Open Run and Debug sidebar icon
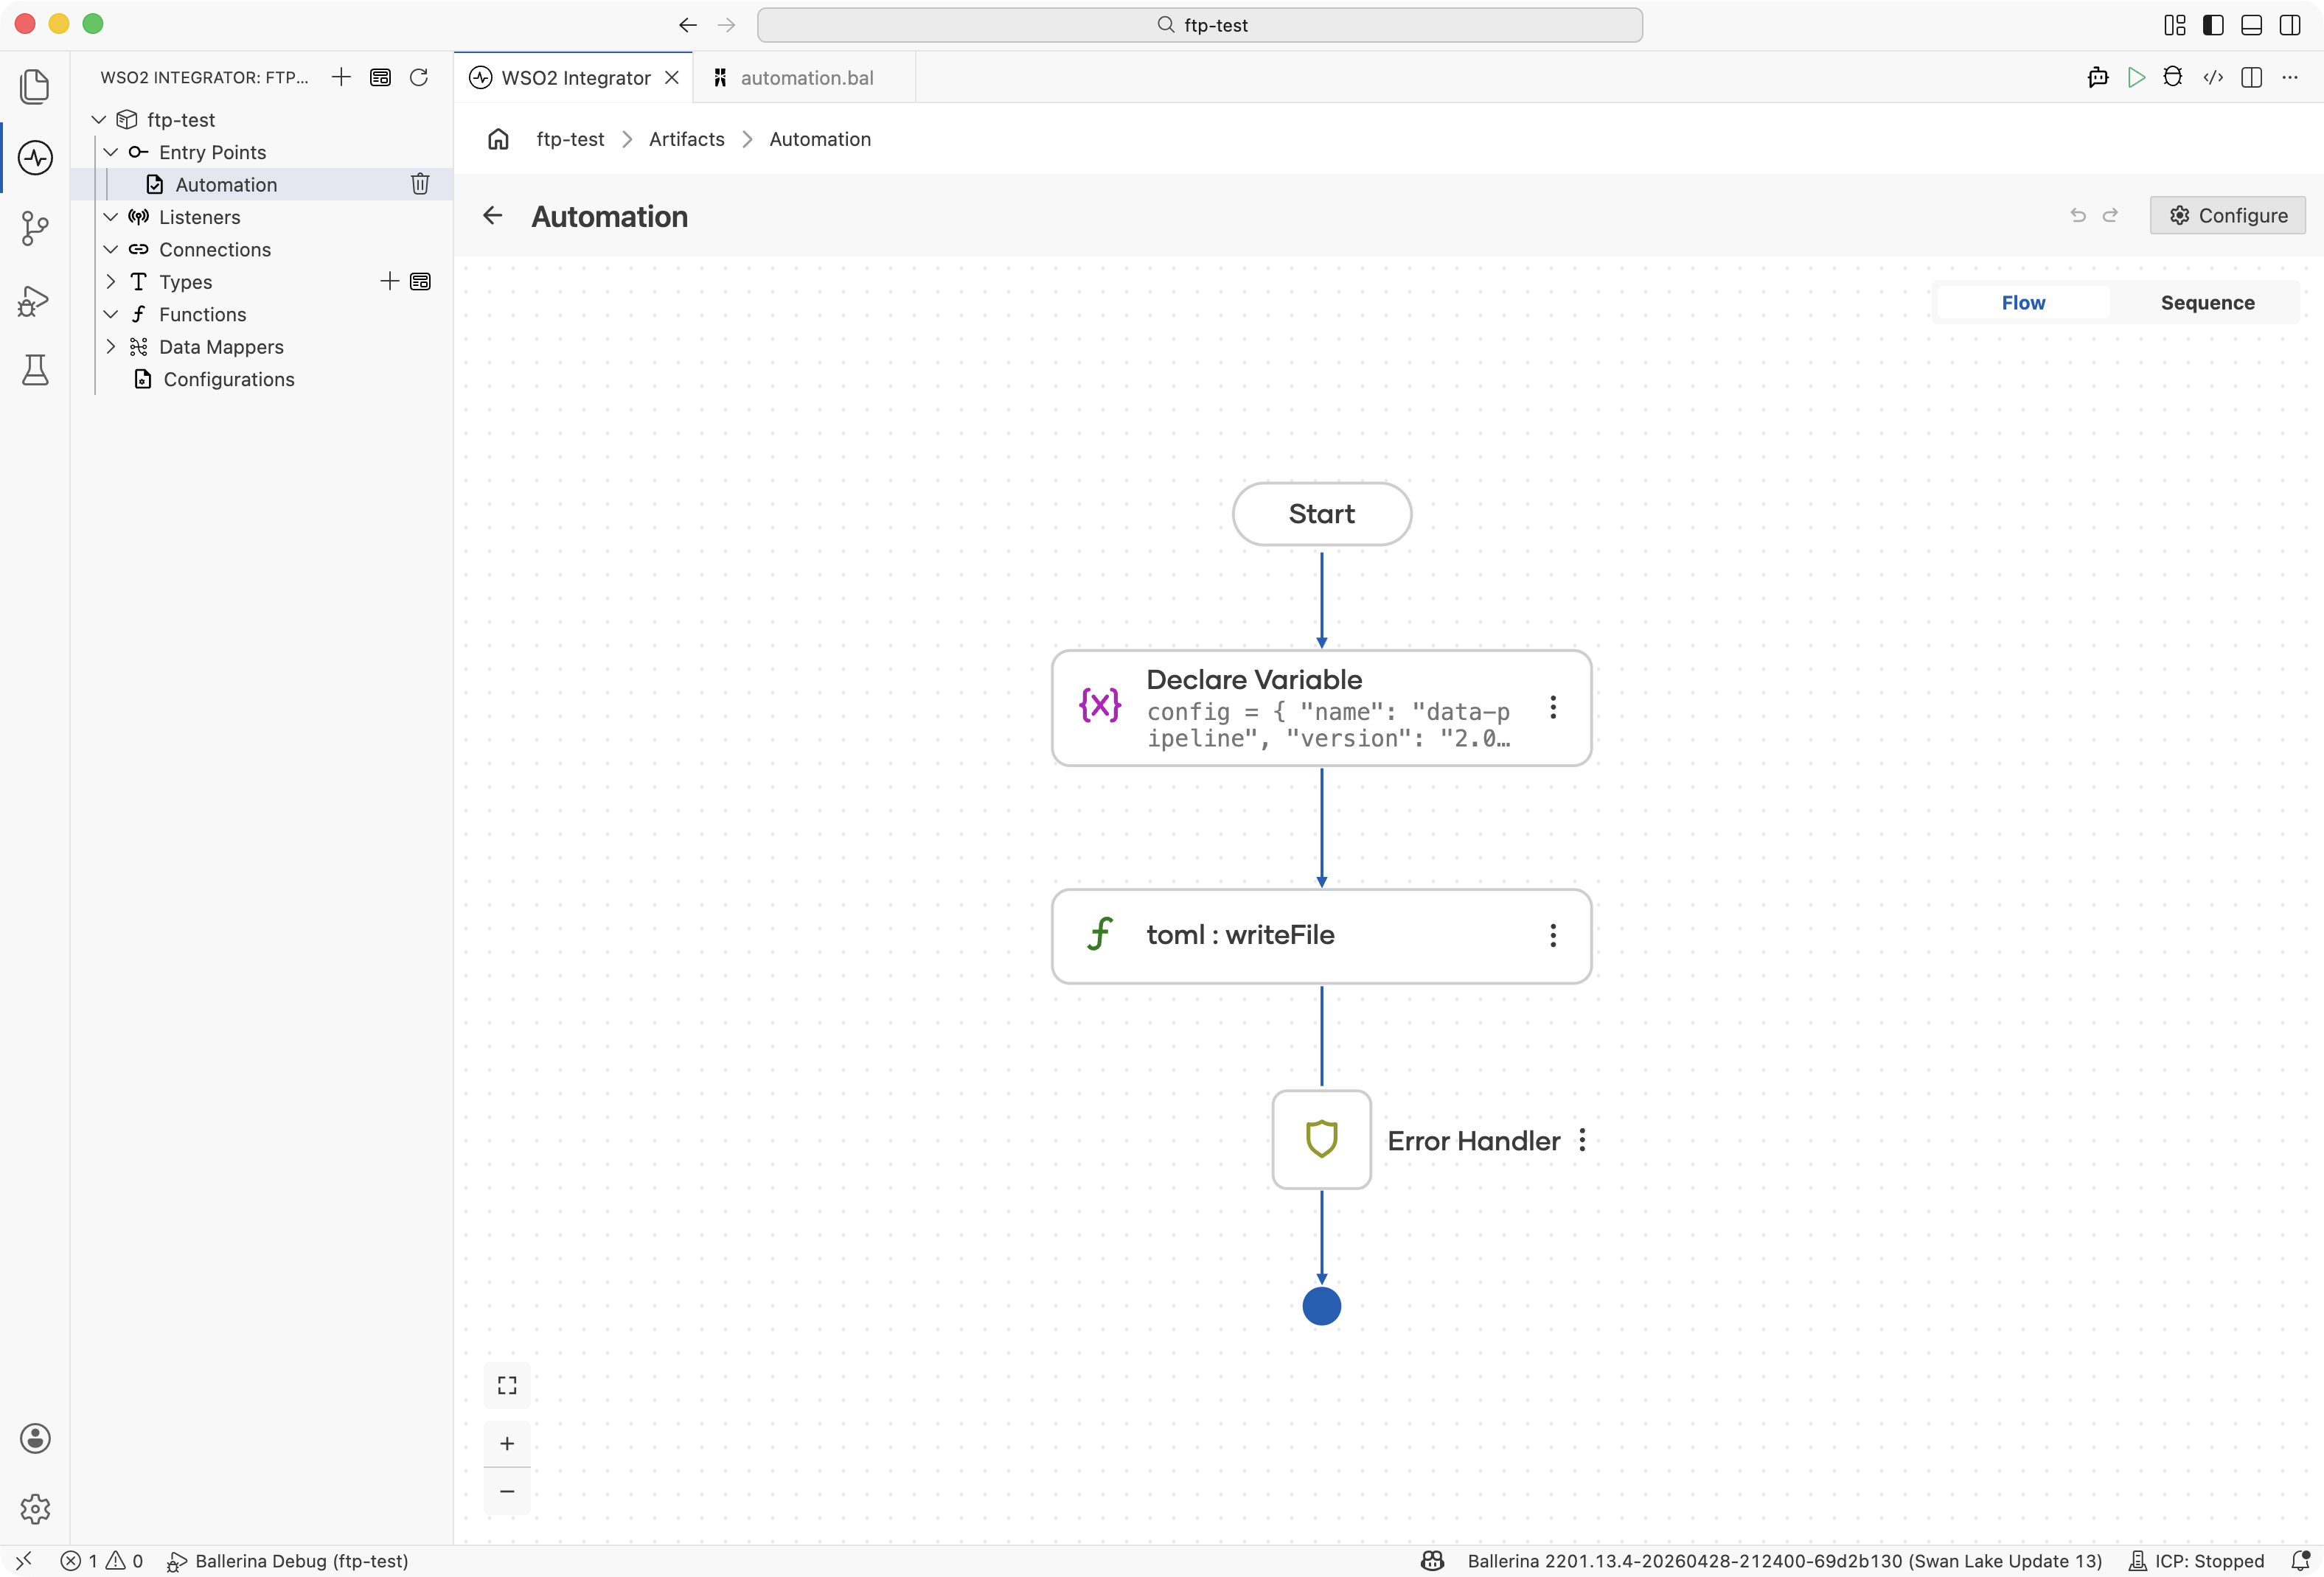 (35, 301)
